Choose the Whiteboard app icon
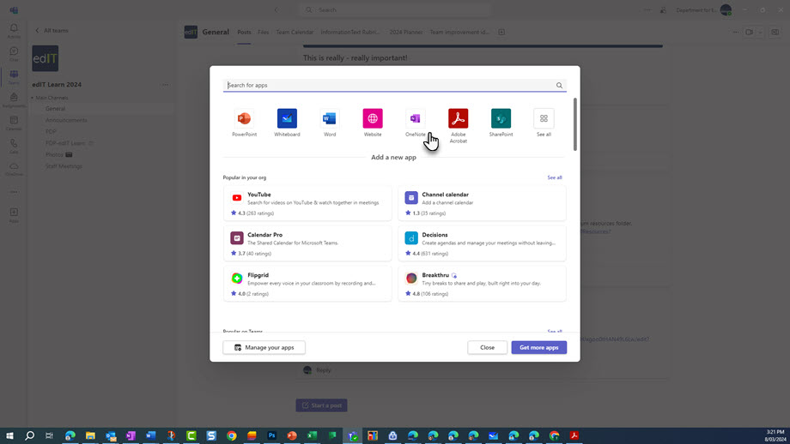 tap(287, 118)
